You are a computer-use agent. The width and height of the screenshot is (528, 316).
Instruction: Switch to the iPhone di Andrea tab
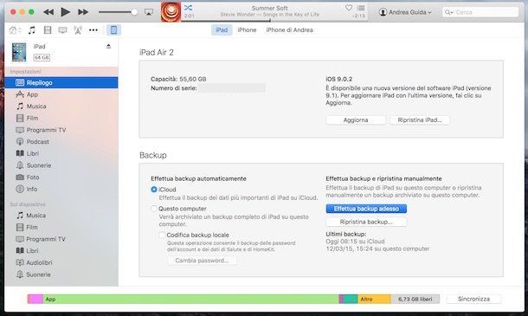point(289,30)
